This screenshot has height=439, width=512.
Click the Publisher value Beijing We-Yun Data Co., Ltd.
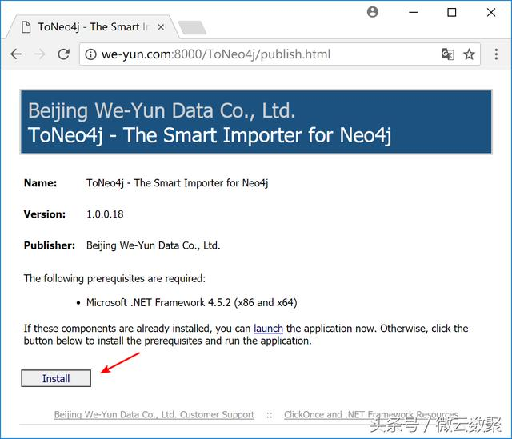[x=153, y=245]
